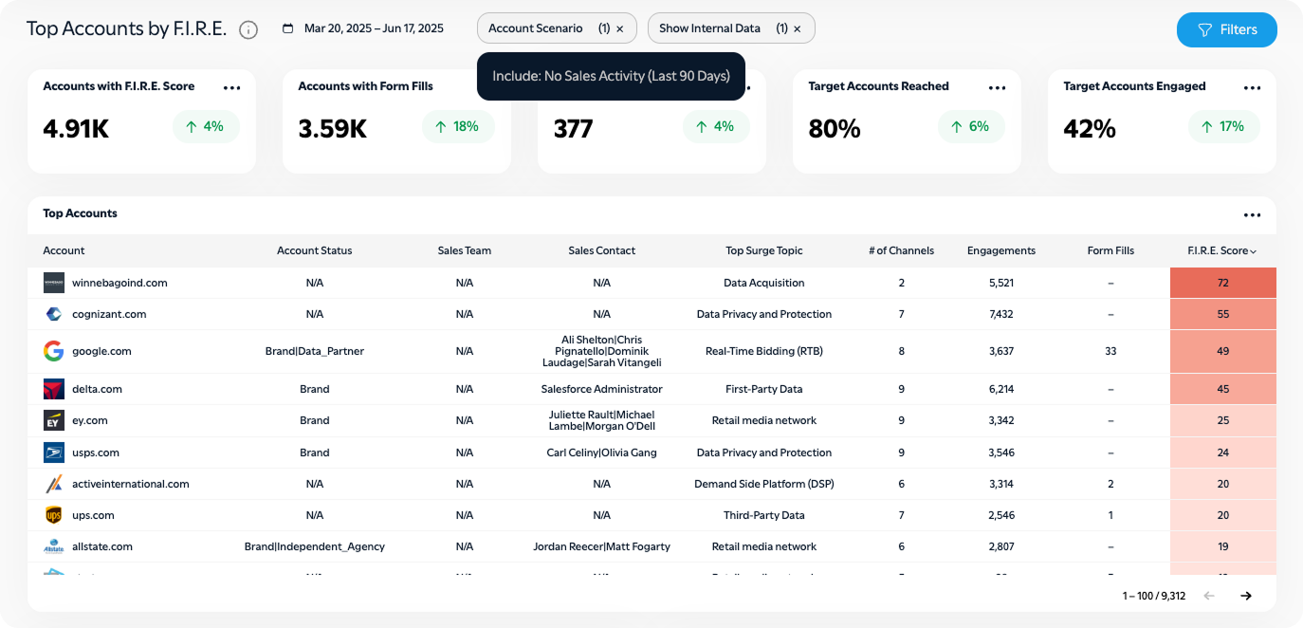Viewport: 1303px width, 628px height.
Task: Click the Engagements column header
Action: 1000,250
